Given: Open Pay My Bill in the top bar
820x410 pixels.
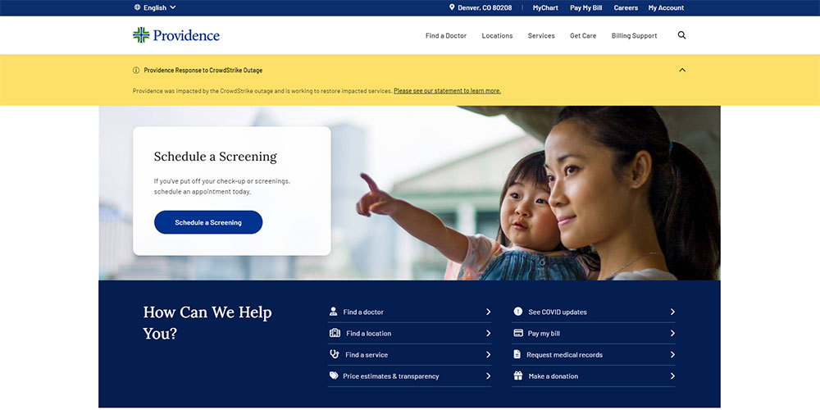Looking at the screenshot, I should click(585, 8).
